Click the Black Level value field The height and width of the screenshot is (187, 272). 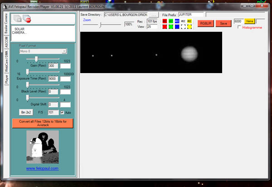pyautogui.click(x=53, y=92)
